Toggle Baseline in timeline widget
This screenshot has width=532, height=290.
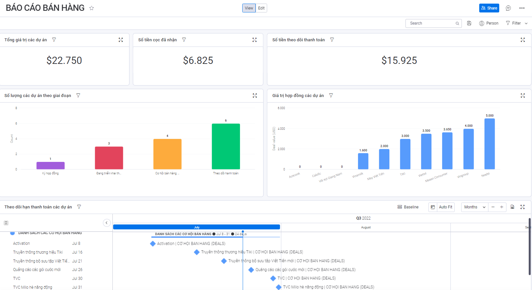tap(408, 207)
